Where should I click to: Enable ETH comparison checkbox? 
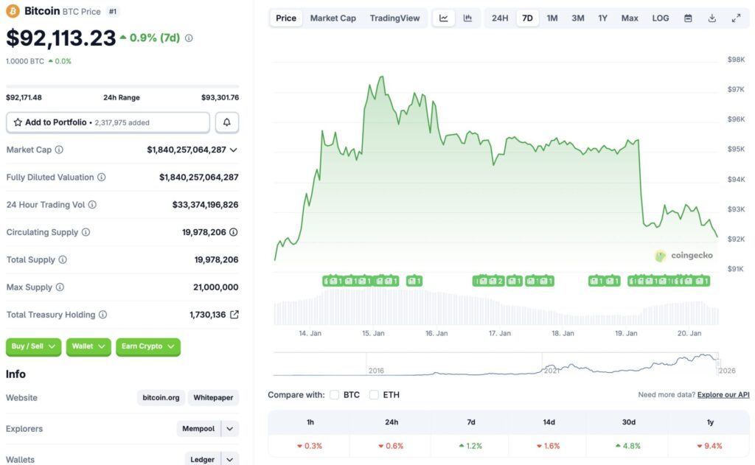tap(374, 394)
